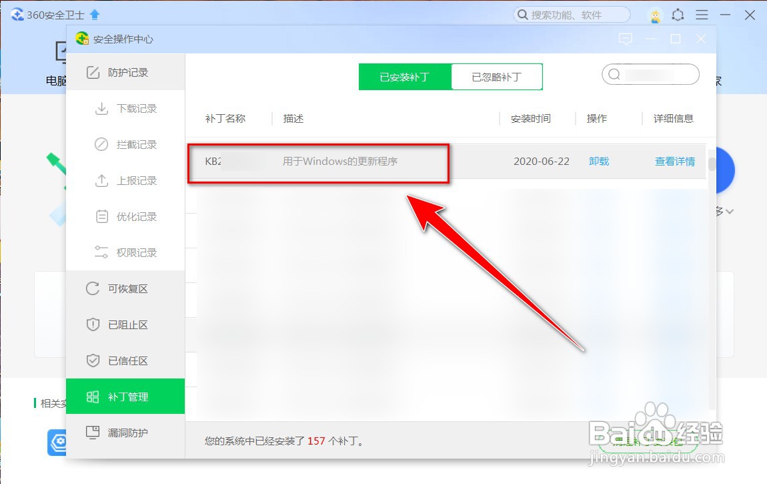Click the patch search magnifier icon
767x484 pixels.
point(614,74)
